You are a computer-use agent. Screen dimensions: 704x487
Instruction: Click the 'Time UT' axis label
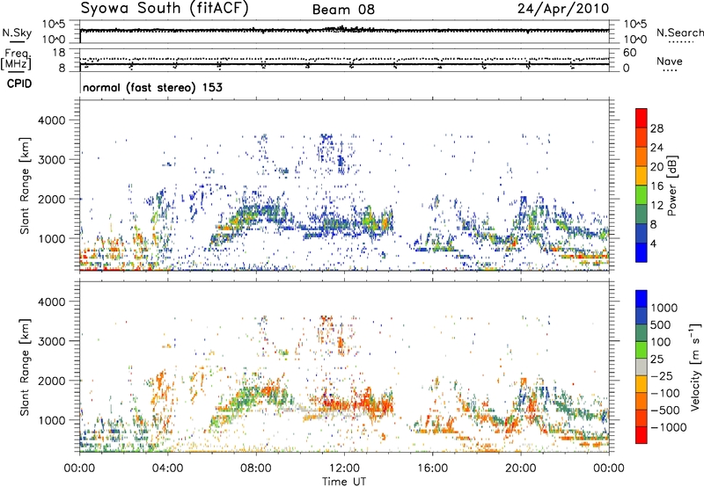[344, 482]
